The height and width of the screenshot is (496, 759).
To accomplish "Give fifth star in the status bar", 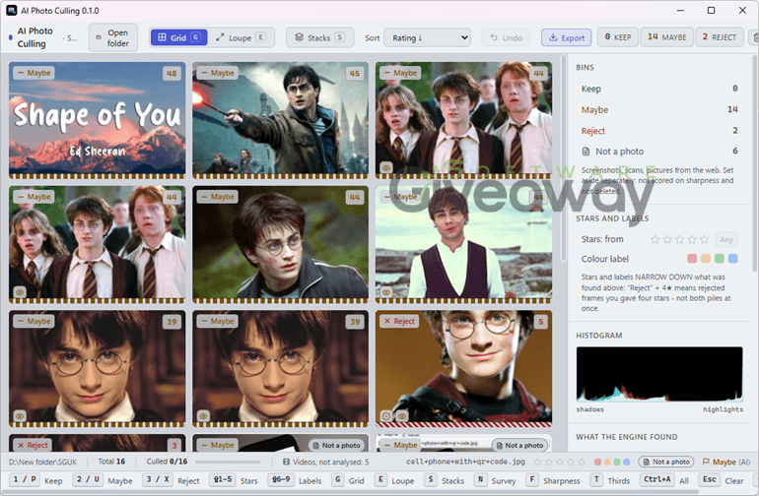I will click(582, 463).
